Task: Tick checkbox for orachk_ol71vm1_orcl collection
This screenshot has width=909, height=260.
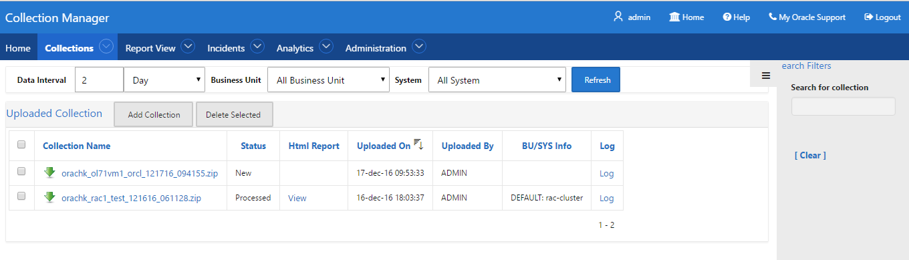Action: pyautogui.click(x=21, y=172)
